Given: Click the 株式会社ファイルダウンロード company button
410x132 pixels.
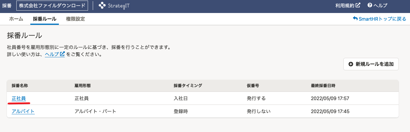Looking at the screenshot, I should point(52,5).
